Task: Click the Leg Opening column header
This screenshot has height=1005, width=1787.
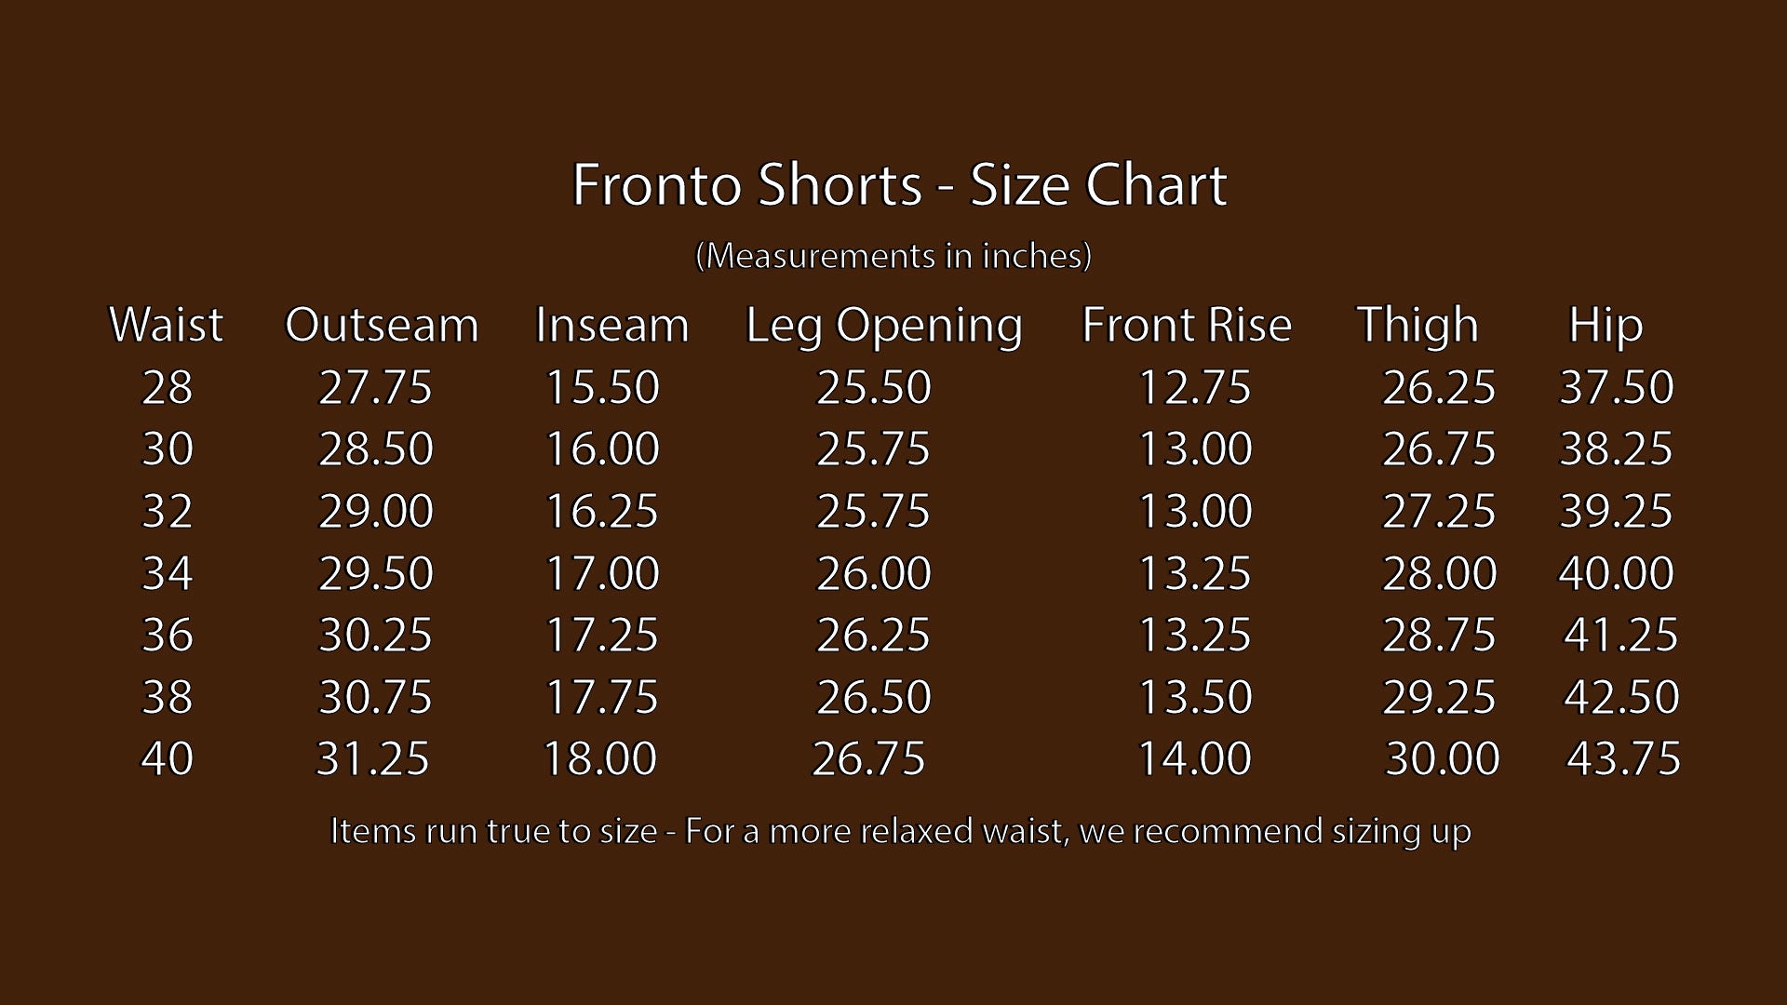Action: [x=883, y=326]
